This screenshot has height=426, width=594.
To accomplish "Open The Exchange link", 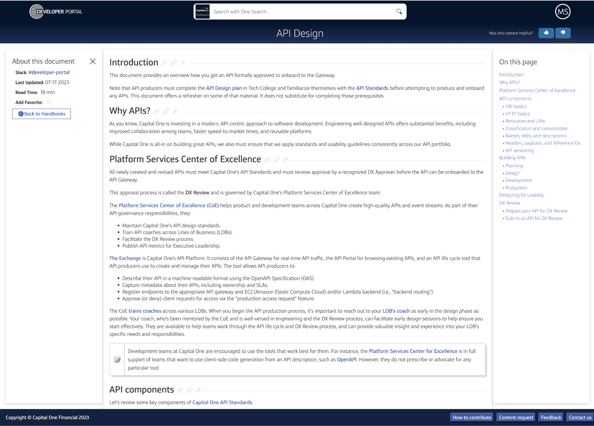I will [x=125, y=258].
